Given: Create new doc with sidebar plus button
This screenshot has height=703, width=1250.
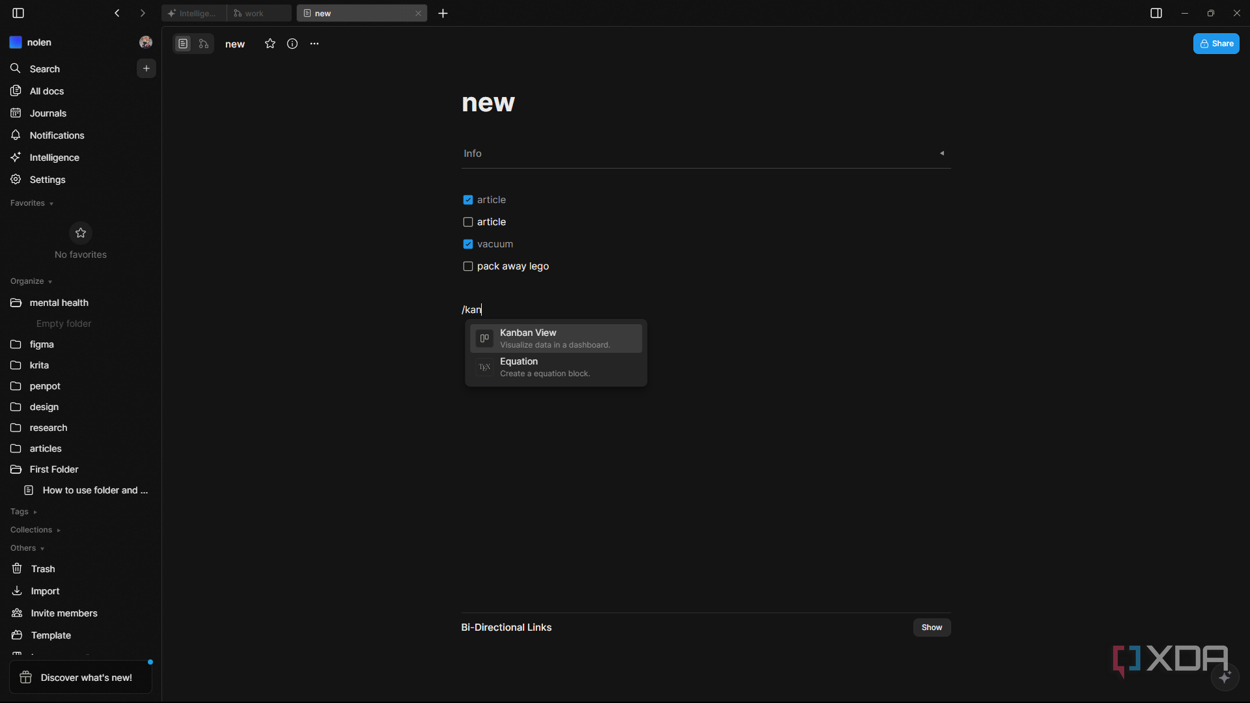Looking at the screenshot, I should click(x=146, y=68).
